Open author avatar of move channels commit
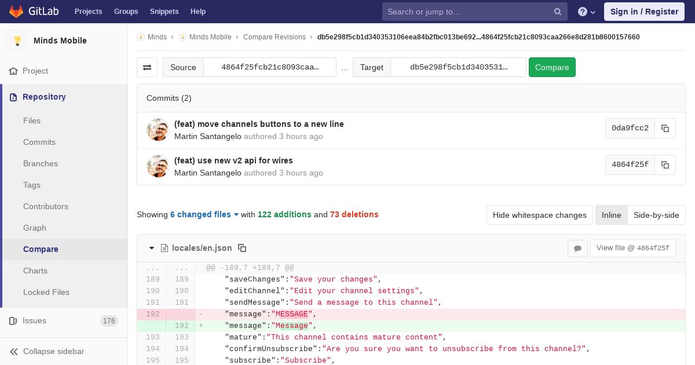Viewport: 695px width, 365px height. 158,130
